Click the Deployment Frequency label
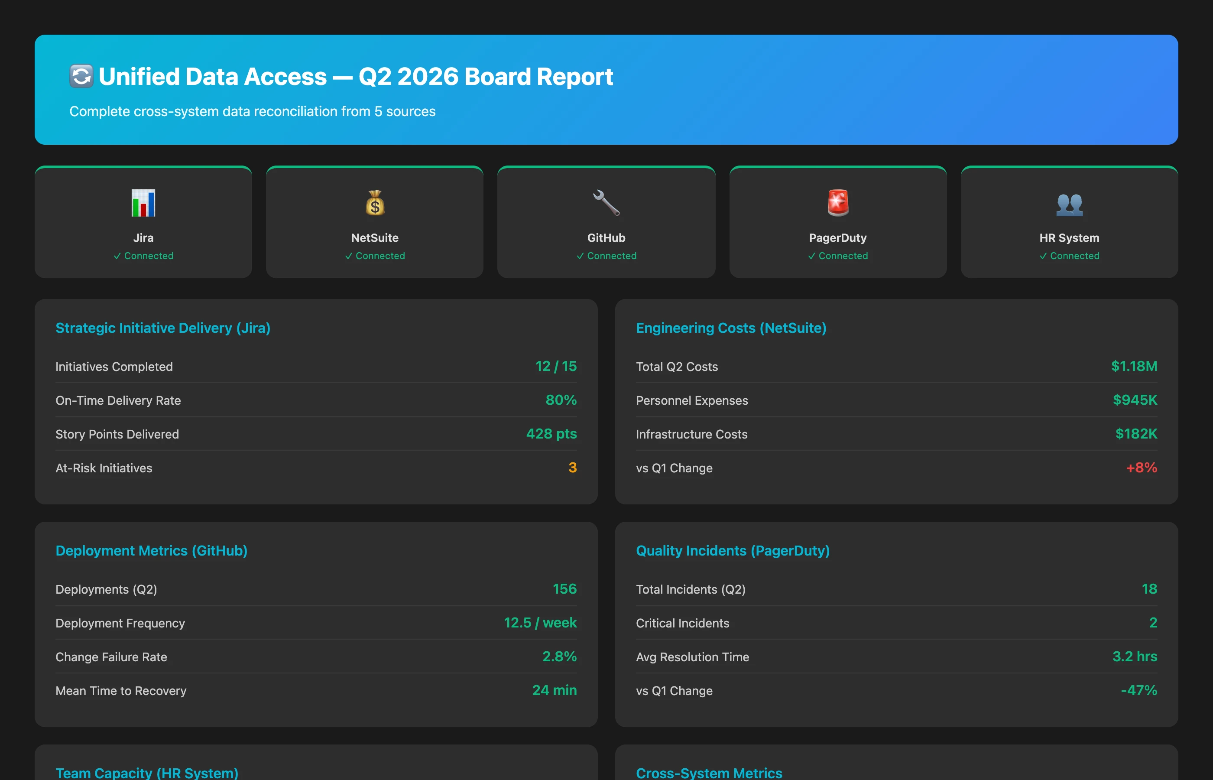This screenshot has width=1213, height=780. 120,624
